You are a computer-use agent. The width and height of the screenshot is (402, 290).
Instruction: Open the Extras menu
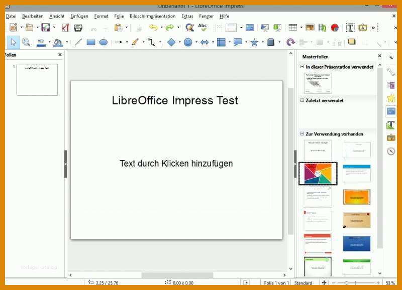(x=187, y=16)
